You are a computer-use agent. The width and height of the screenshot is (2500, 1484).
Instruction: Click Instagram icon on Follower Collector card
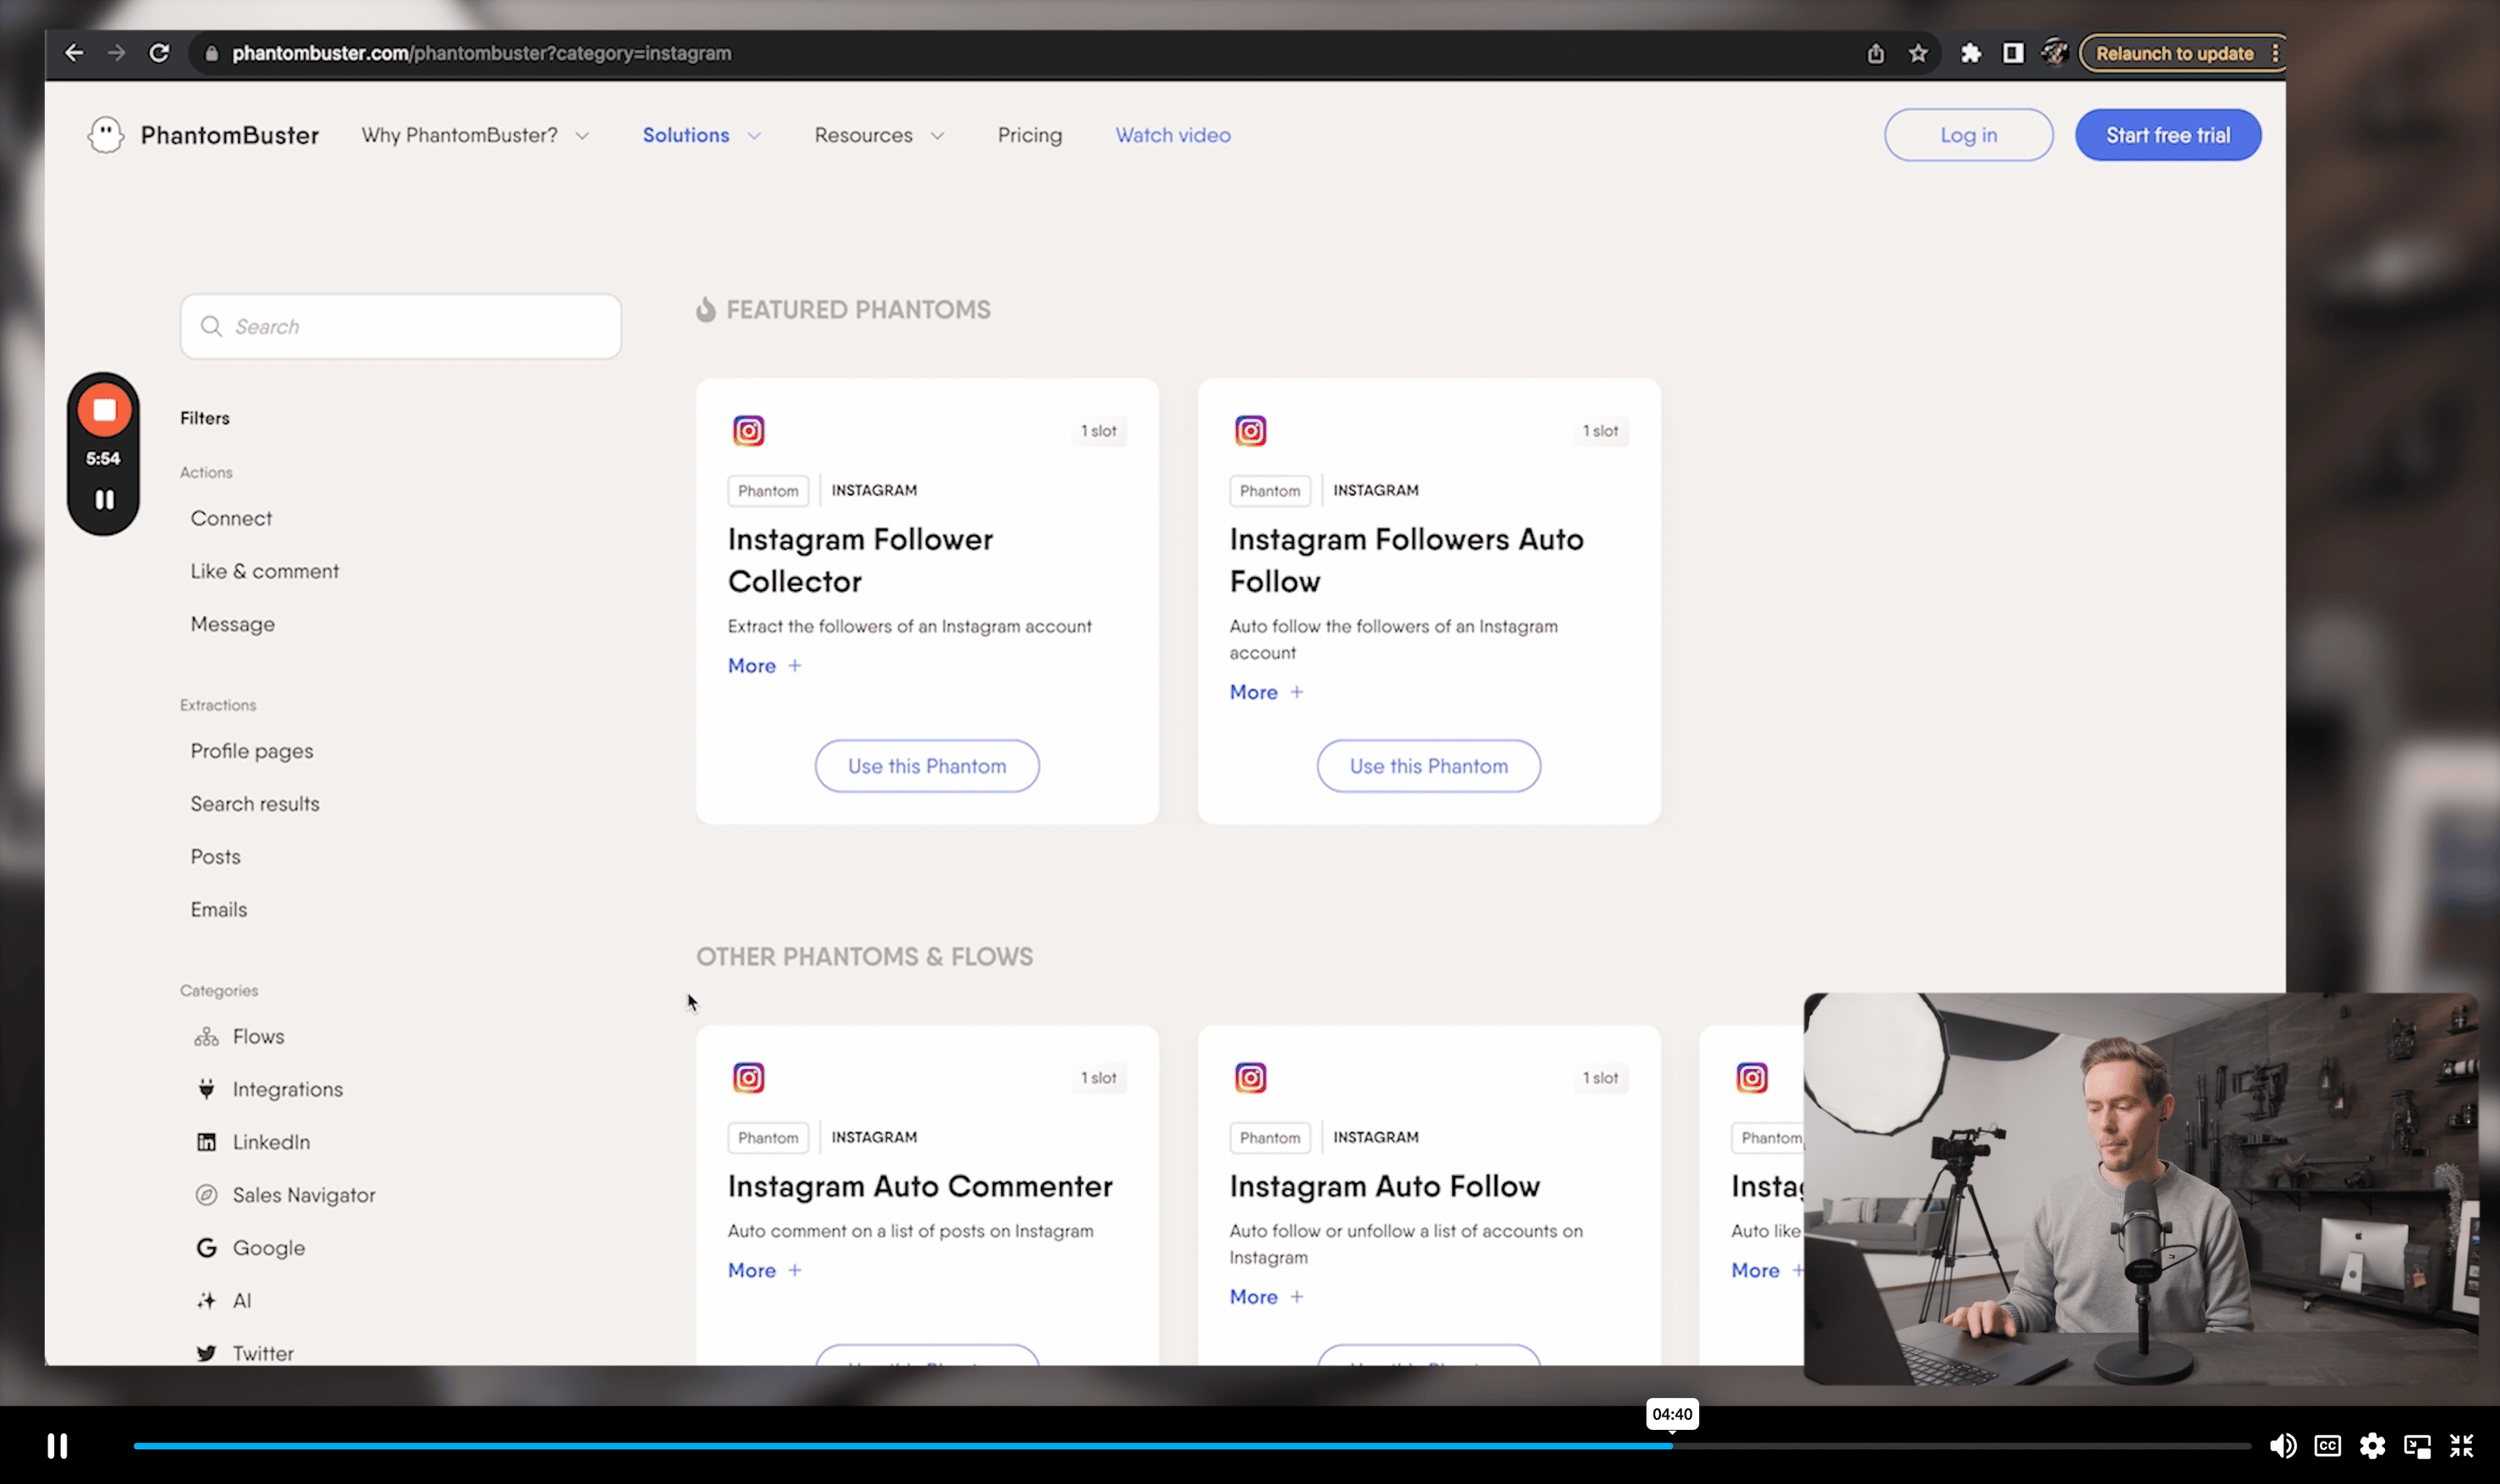pyautogui.click(x=748, y=431)
